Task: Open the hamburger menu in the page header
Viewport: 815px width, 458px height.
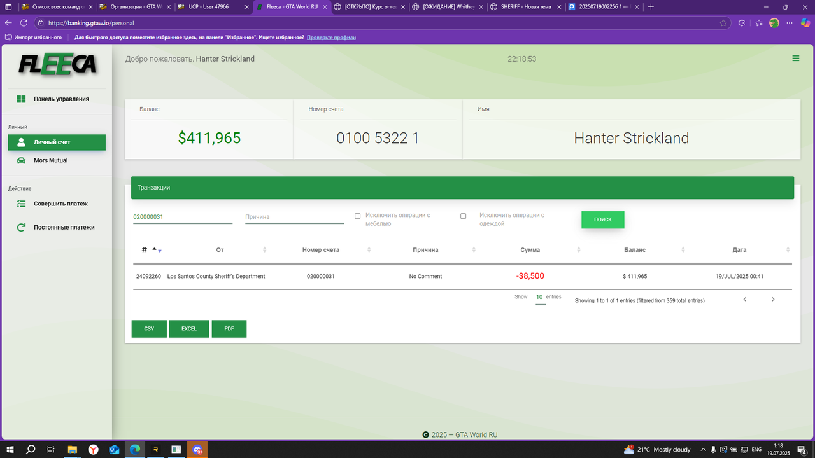Action: pos(795,59)
